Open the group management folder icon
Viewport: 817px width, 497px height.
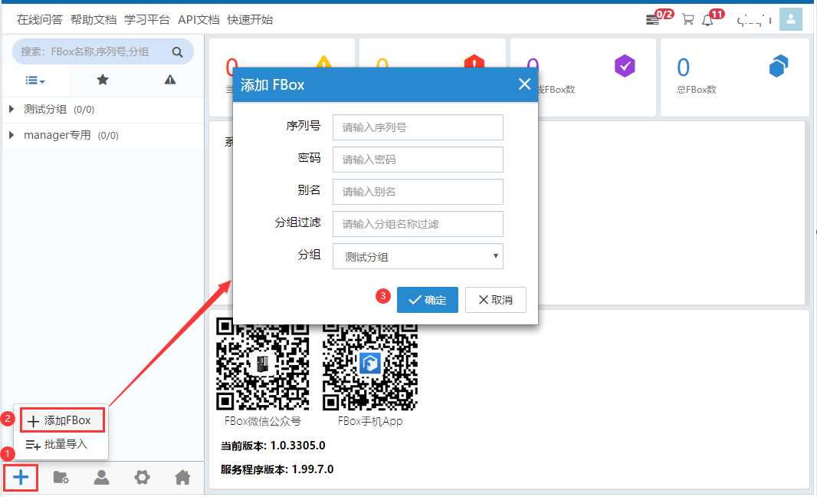coord(61,478)
